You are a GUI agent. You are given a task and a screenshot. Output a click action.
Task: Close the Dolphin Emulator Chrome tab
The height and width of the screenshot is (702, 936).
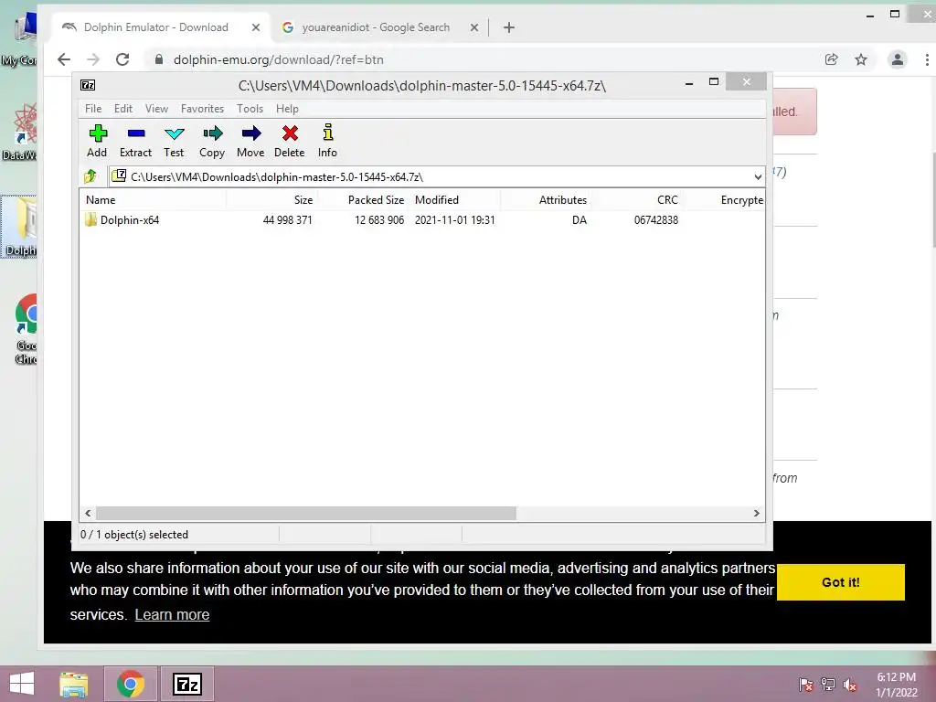[x=256, y=27]
